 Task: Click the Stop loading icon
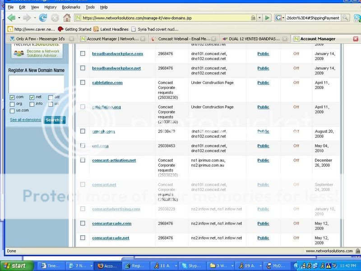click(x=55, y=18)
